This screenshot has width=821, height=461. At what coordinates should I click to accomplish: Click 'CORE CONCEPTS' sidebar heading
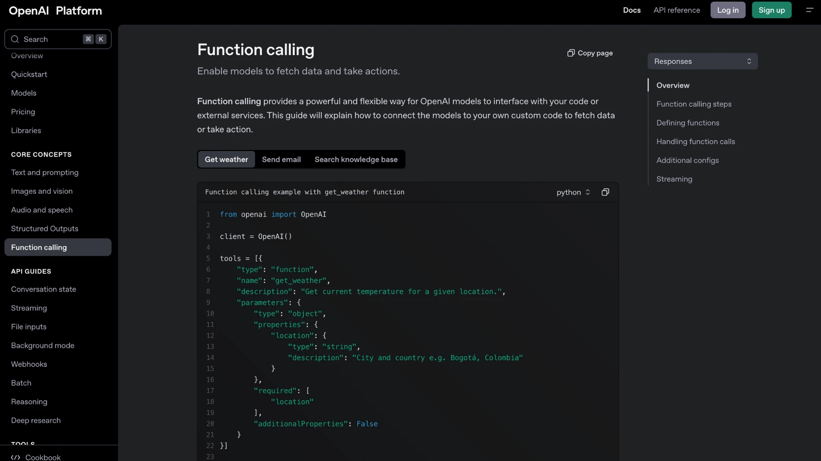[41, 155]
